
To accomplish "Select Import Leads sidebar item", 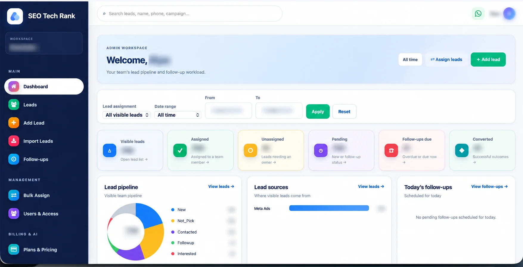I will 44,141.
